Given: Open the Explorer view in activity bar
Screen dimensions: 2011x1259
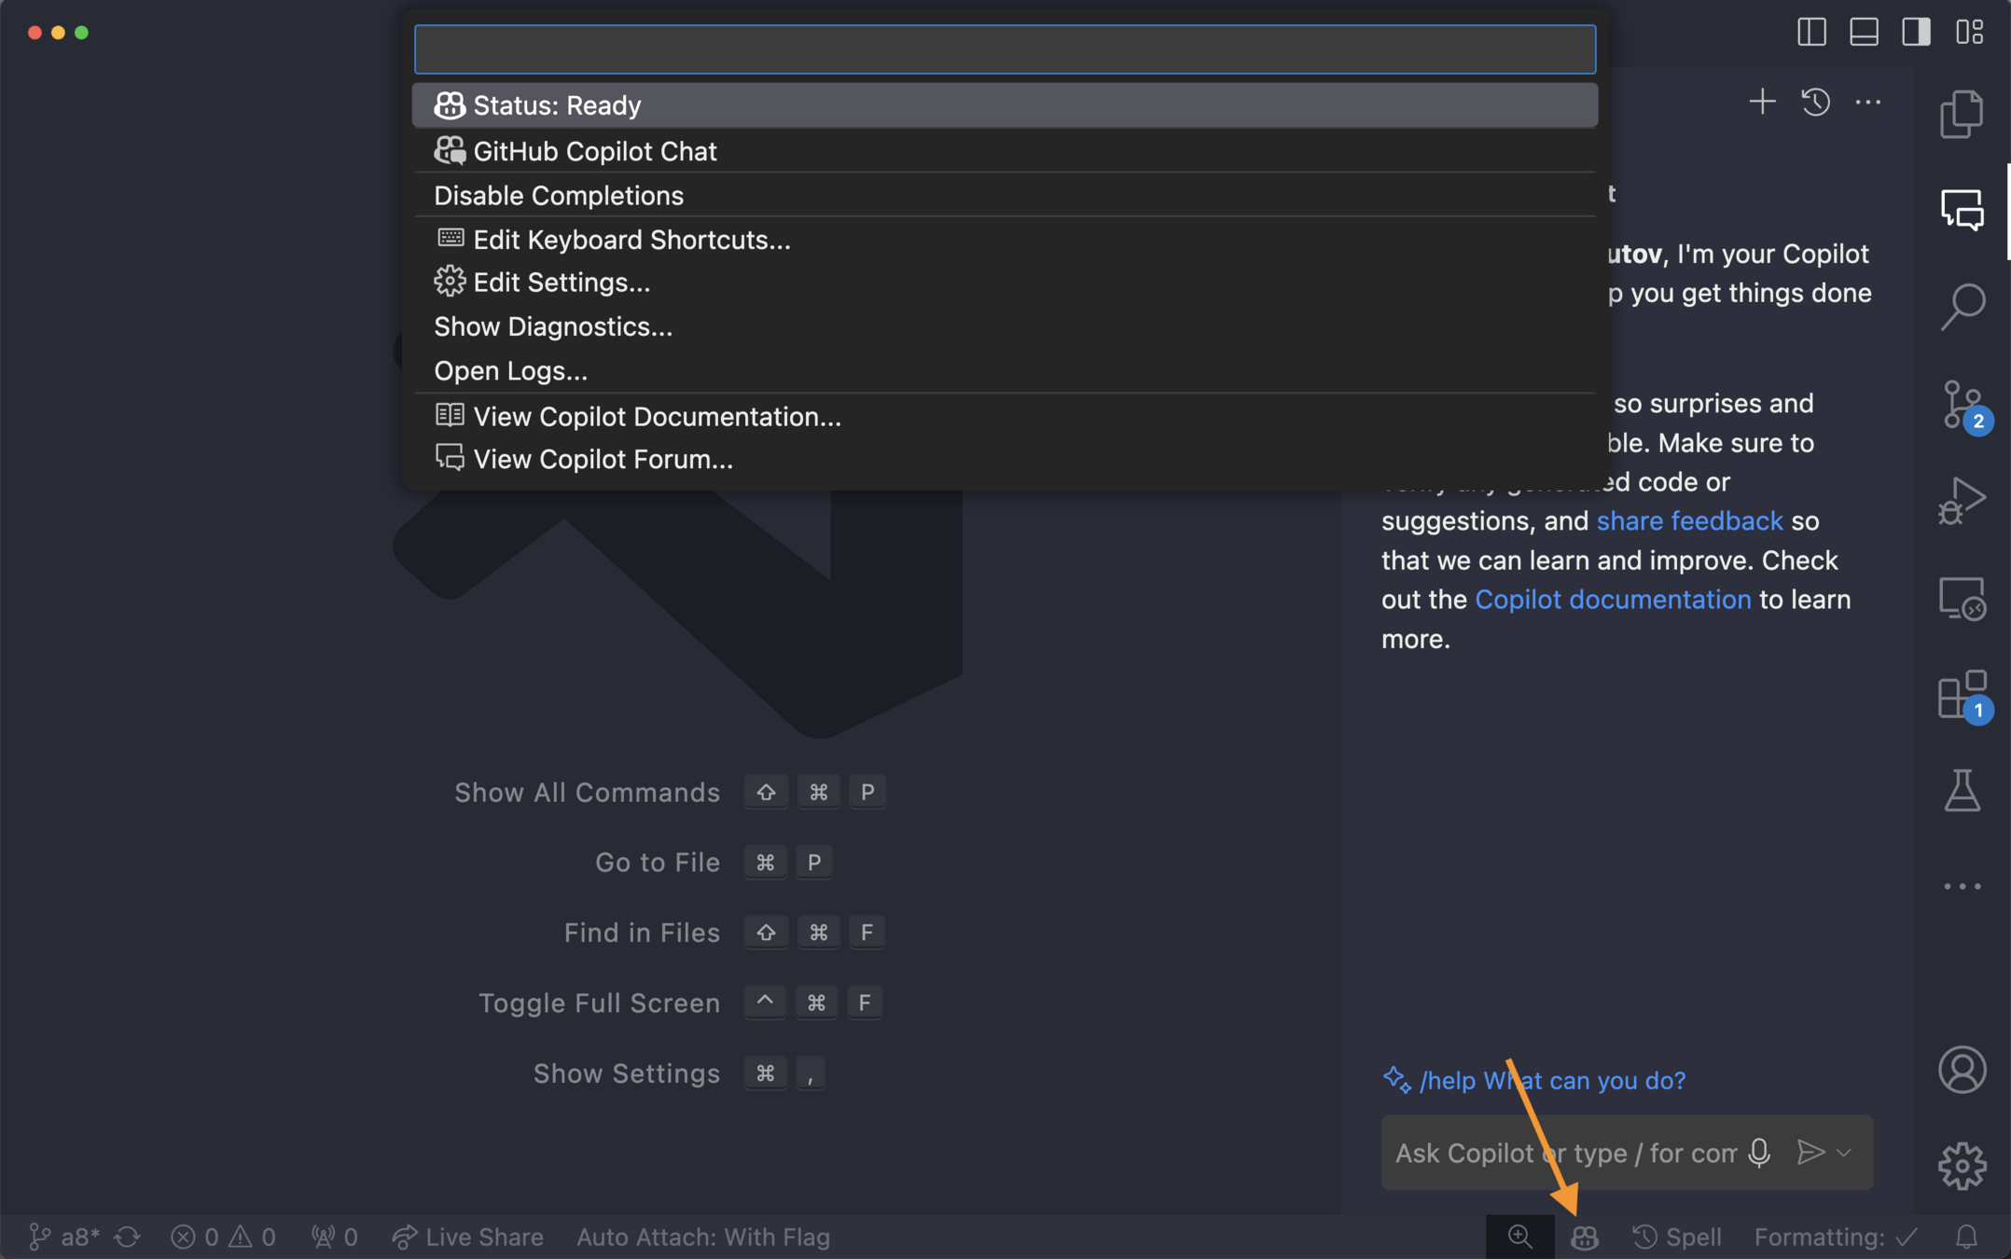Looking at the screenshot, I should pyautogui.click(x=1962, y=114).
